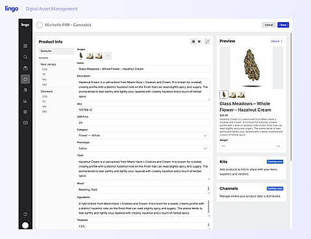
Task: Select the third variant under New Jersey
Action: (x=44, y=79)
